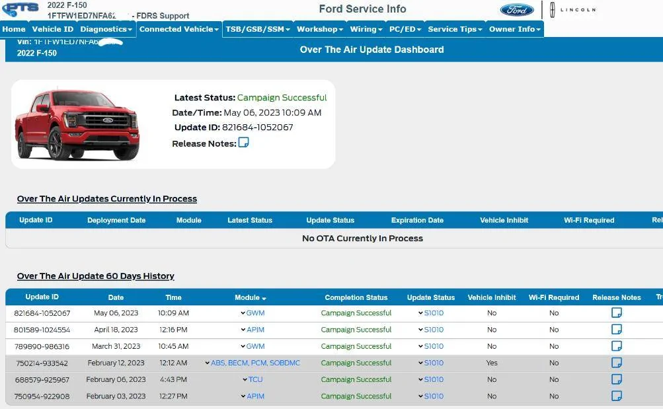
Task: Expand TCU module for February 06, 2023
Action: tap(253, 379)
